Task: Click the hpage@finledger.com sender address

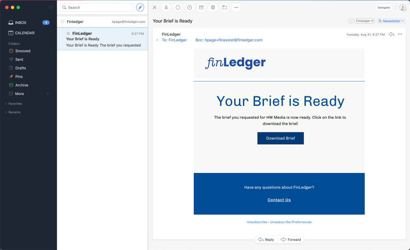Action: coord(129,22)
